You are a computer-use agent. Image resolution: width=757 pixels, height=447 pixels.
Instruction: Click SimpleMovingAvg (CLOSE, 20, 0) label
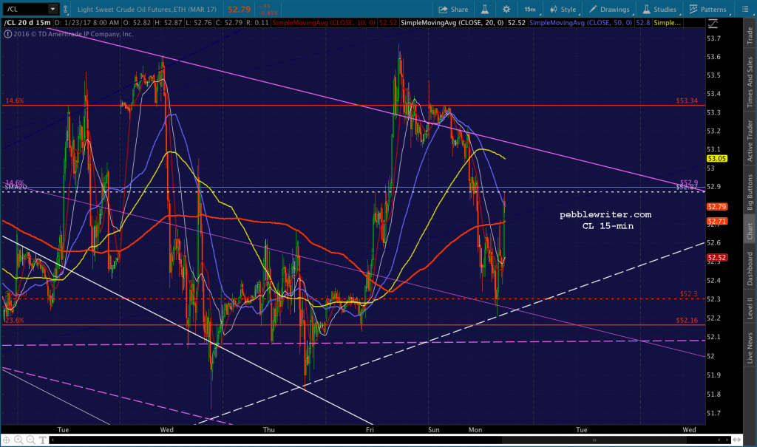[x=452, y=23]
